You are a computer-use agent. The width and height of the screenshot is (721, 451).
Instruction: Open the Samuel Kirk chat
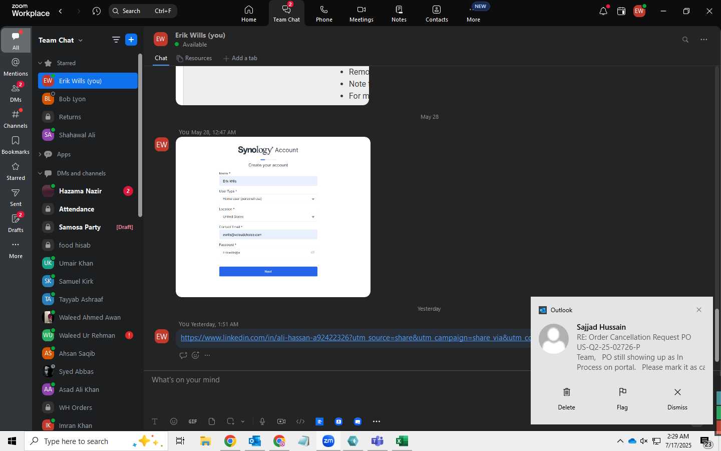[88, 281]
